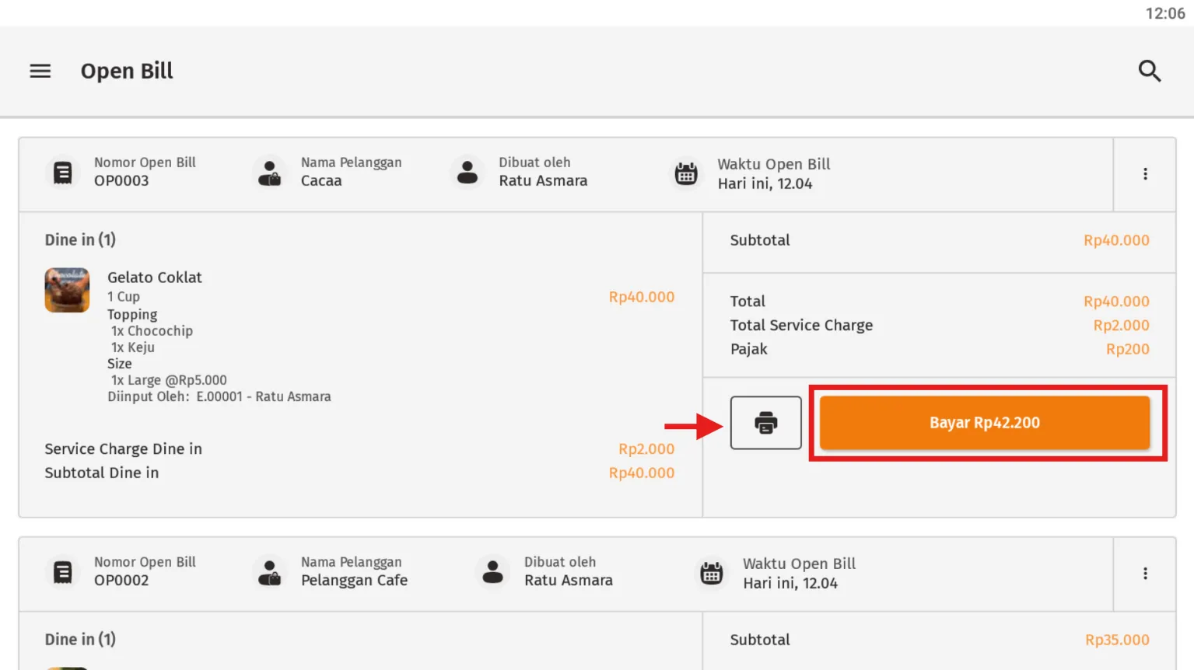Click the 1 Cup quantity line
Viewport: 1194px width, 670px height.
(124, 297)
